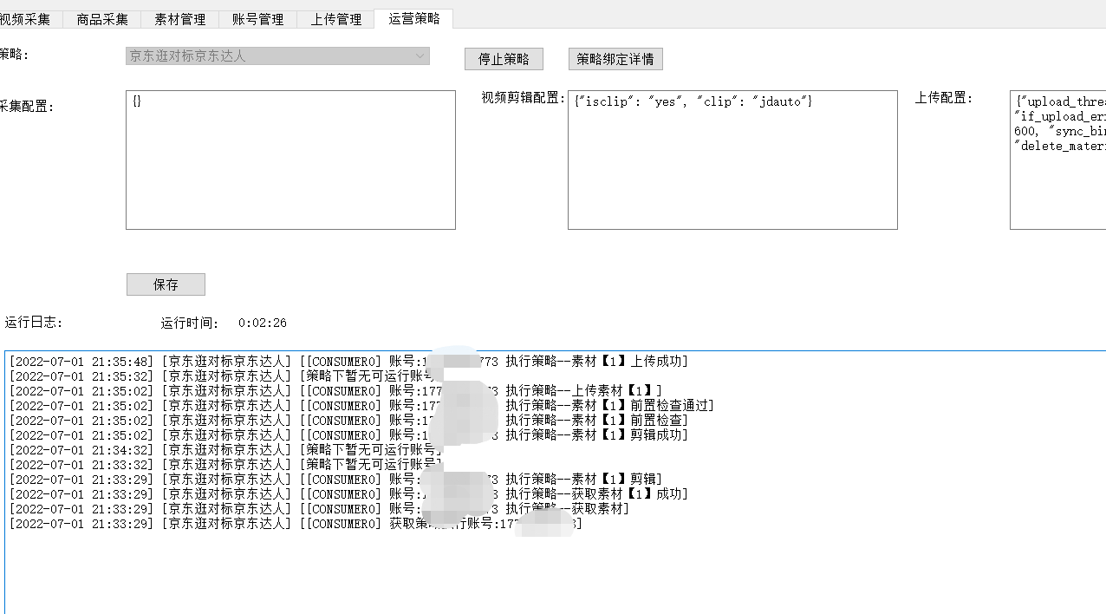Select log line ending 上传素材【1】
Image resolution: width=1106 pixels, height=614 pixels.
pos(335,391)
